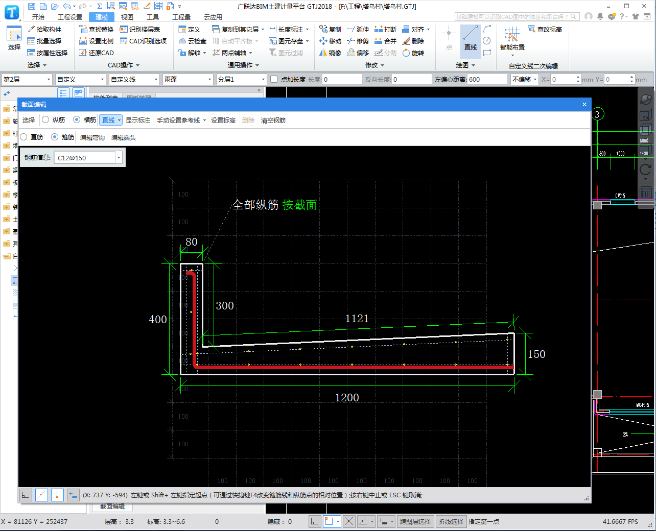Switch to the 工具 ribbon tab
The width and height of the screenshot is (656, 531).
pos(153,17)
